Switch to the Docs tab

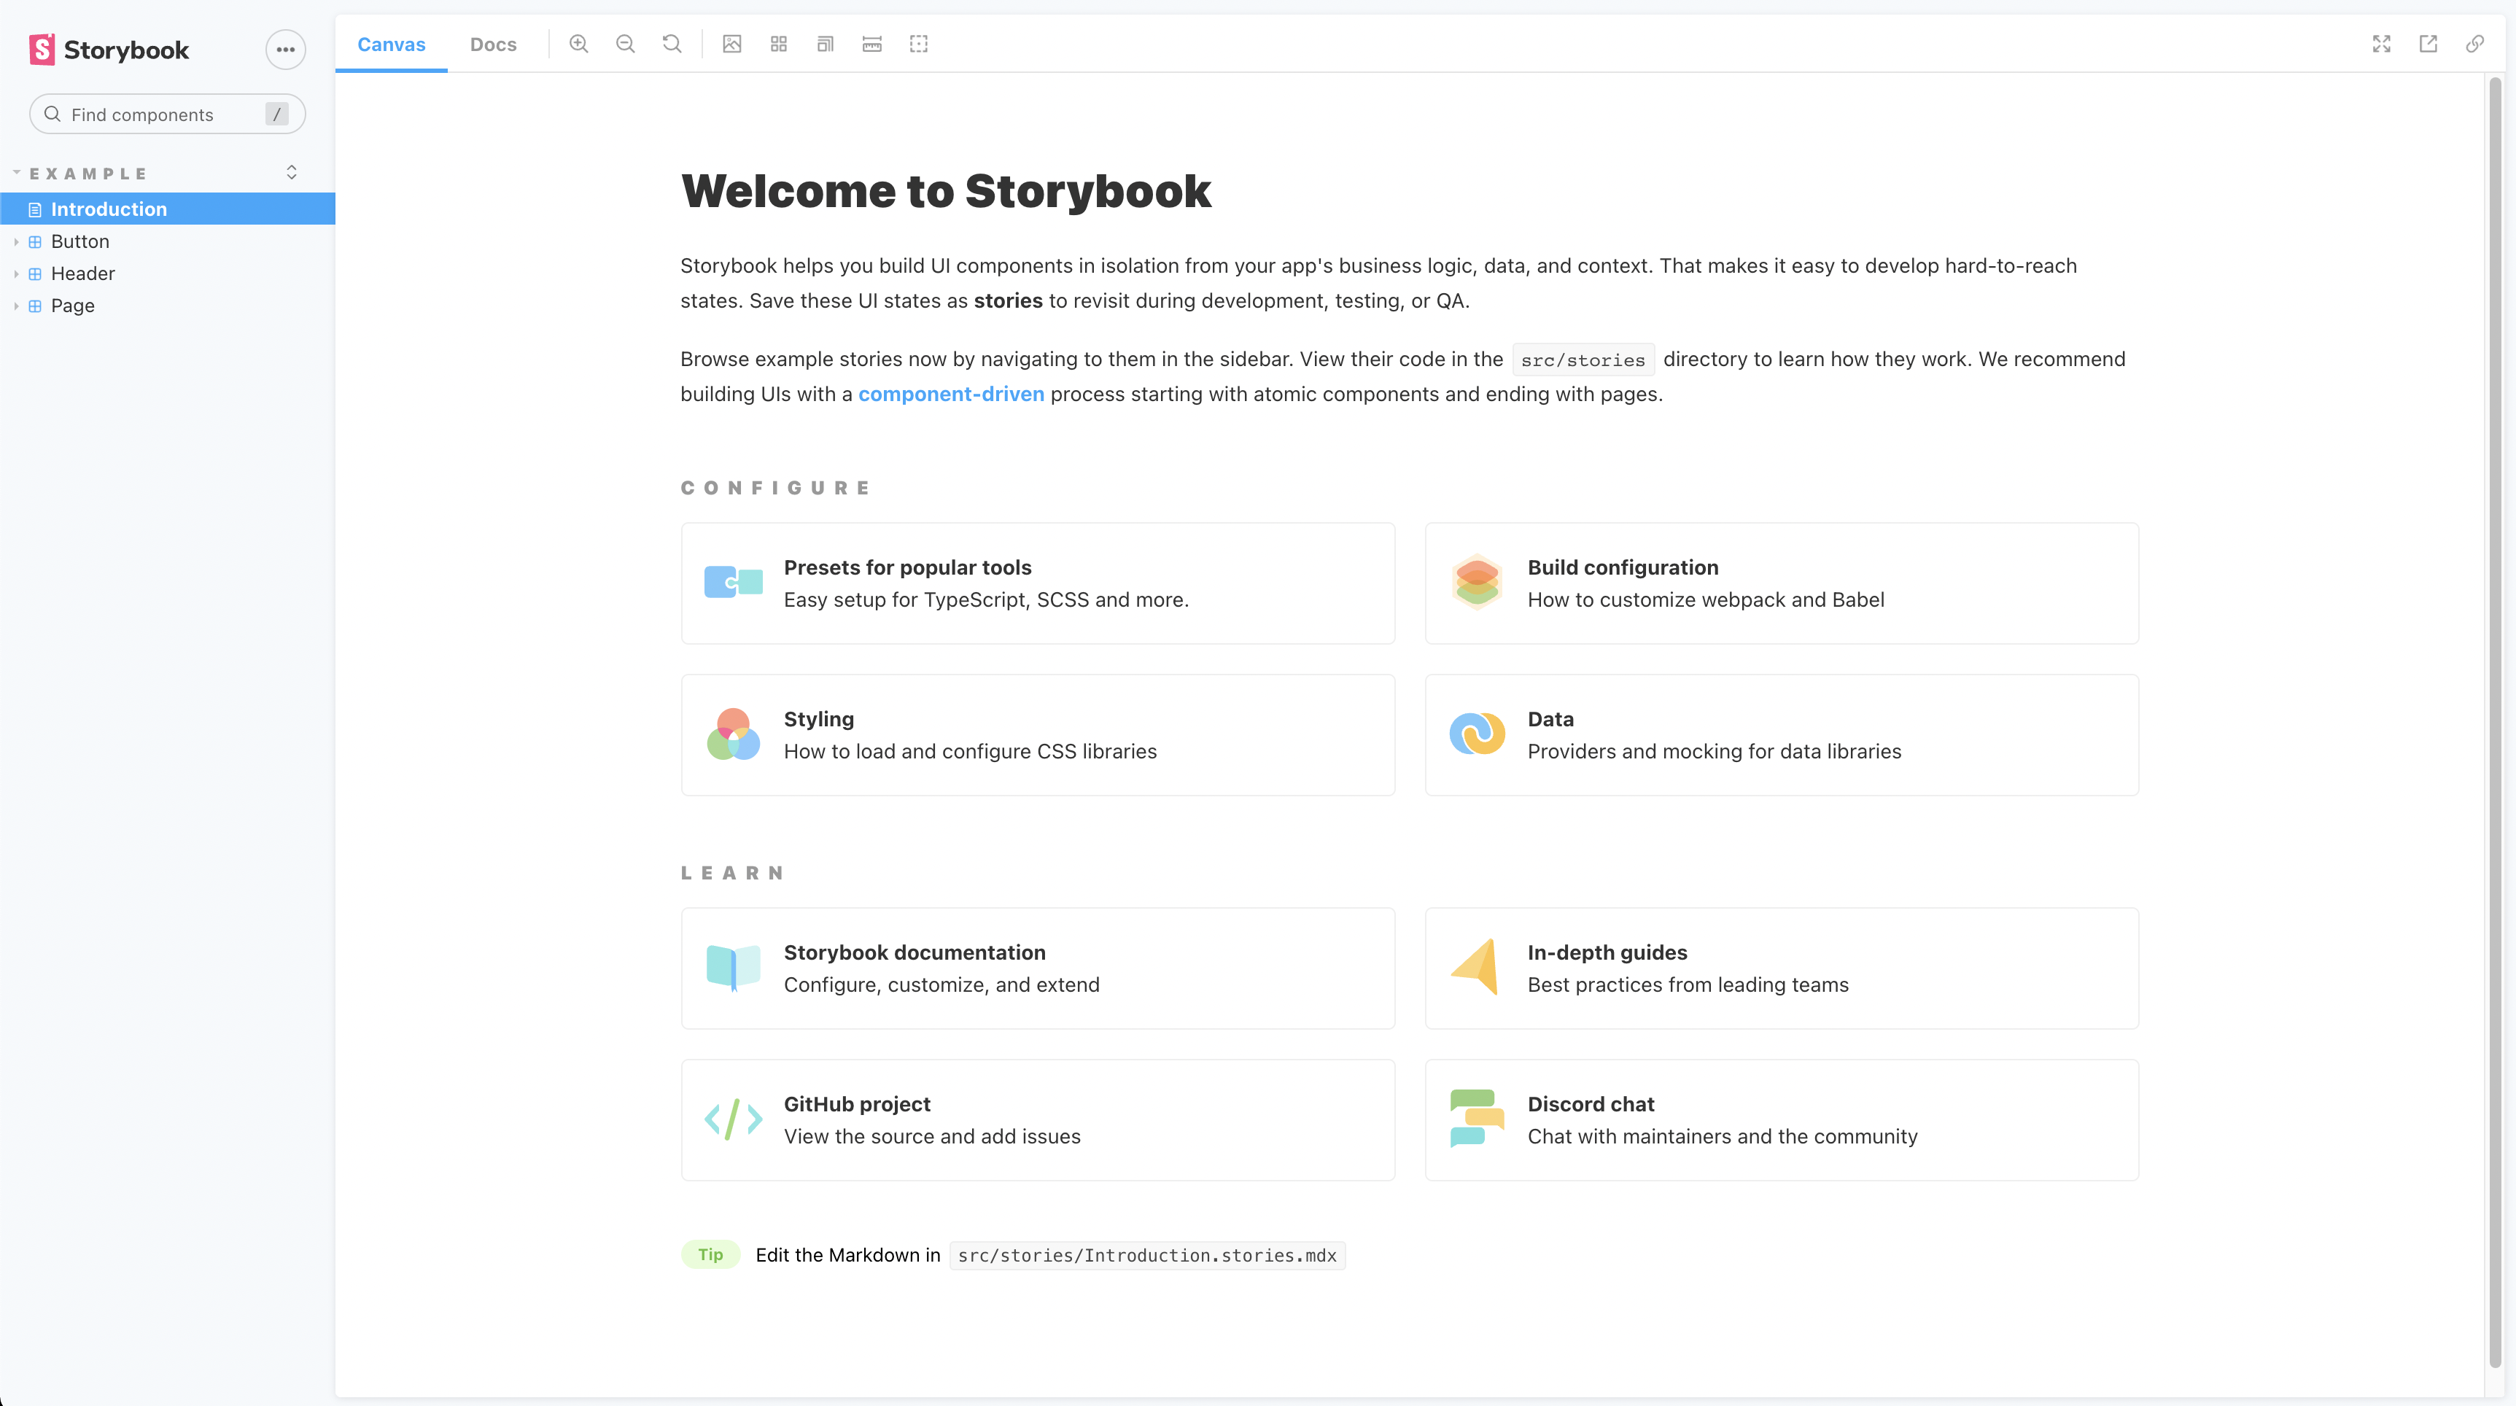click(x=493, y=44)
